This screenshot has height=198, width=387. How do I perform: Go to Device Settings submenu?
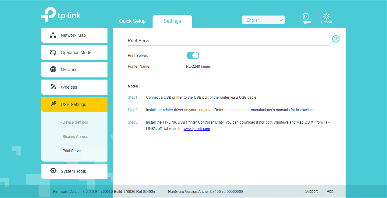74,122
